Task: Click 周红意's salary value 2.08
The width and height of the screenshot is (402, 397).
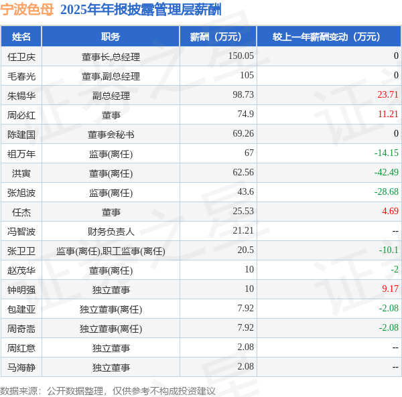Action: 246,348
